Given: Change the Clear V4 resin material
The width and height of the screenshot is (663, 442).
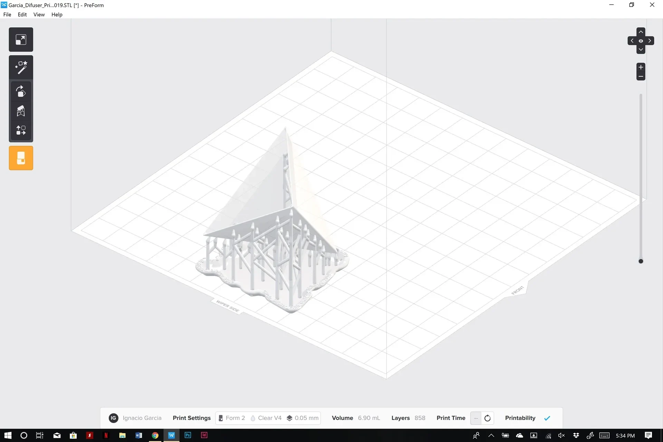Looking at the screenshot, I should pyautogui.click(x=266, y=418).
